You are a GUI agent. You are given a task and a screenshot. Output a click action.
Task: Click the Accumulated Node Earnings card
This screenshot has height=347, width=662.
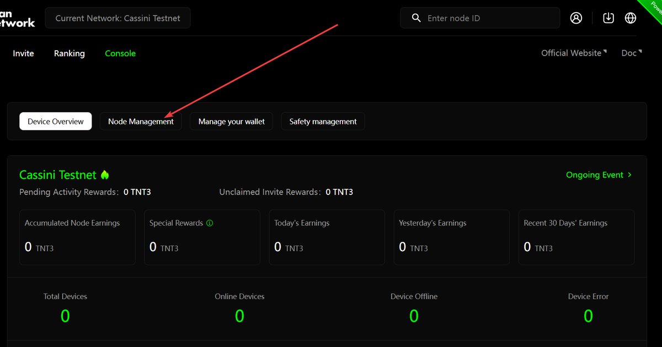point(77,237)
